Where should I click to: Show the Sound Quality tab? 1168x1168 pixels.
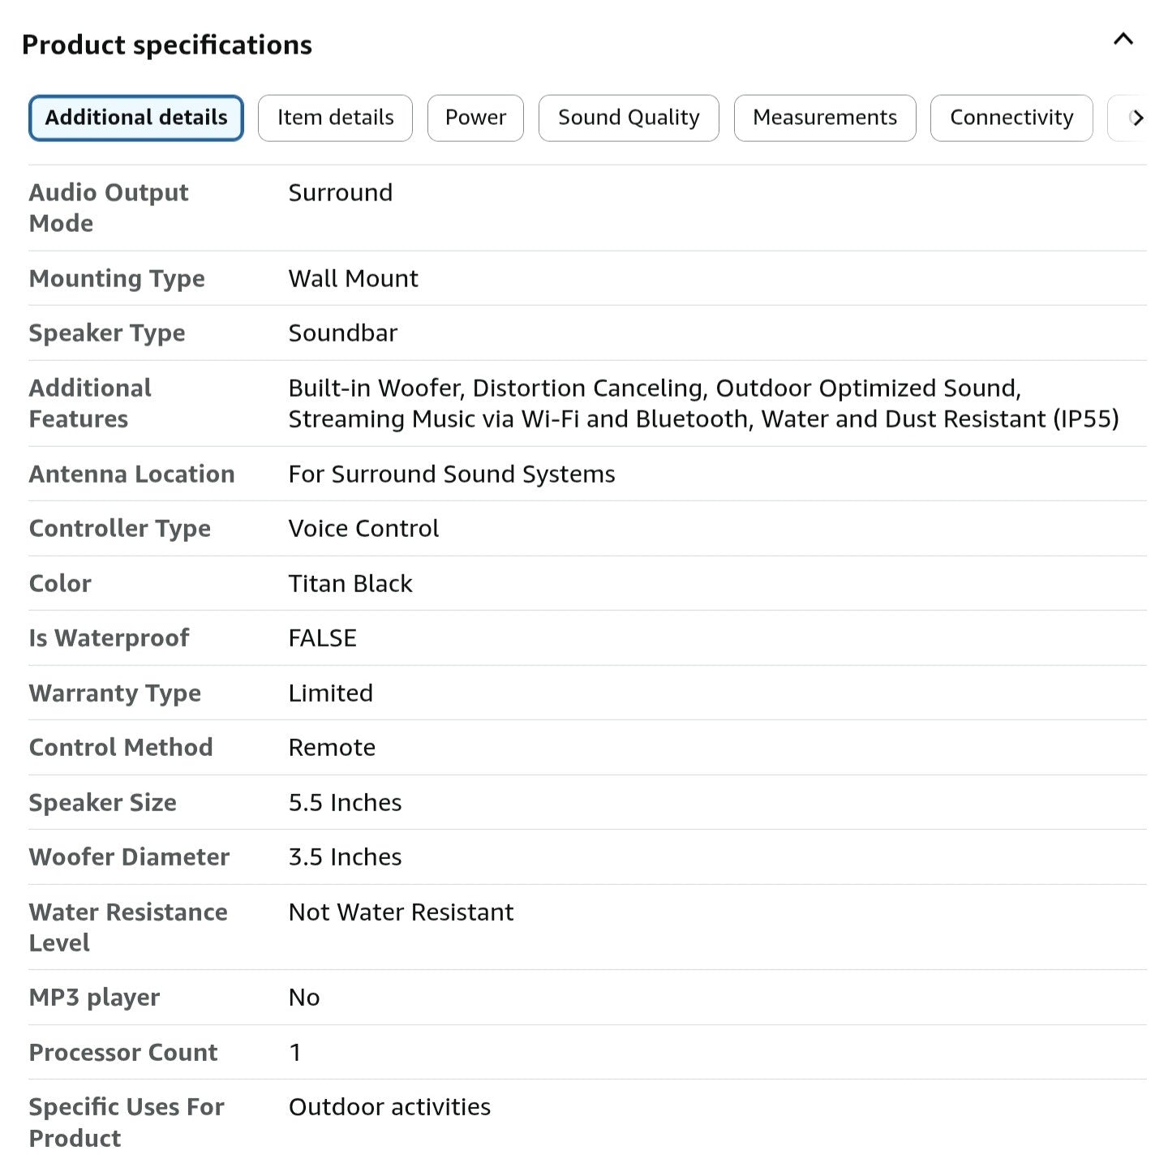[629, 118]
